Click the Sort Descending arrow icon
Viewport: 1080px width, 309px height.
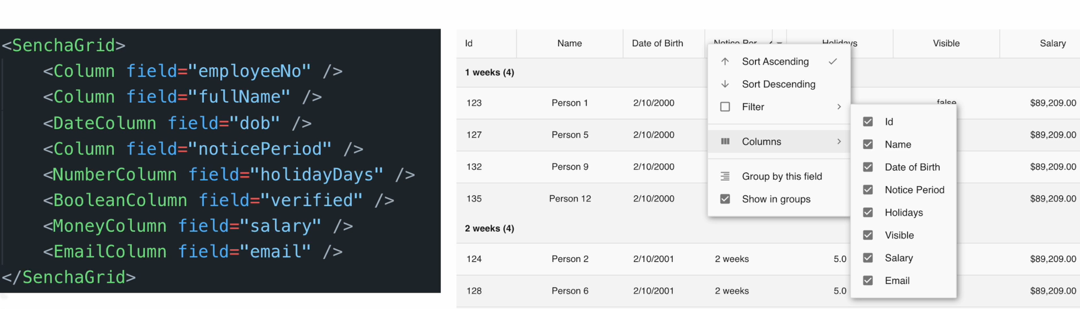[725, 84]
